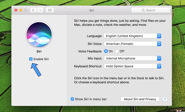This screenshot has width=185, height=112.
Task: Click the 'Click the Siri icon in the menu bar' hint text
Action: 119,80
